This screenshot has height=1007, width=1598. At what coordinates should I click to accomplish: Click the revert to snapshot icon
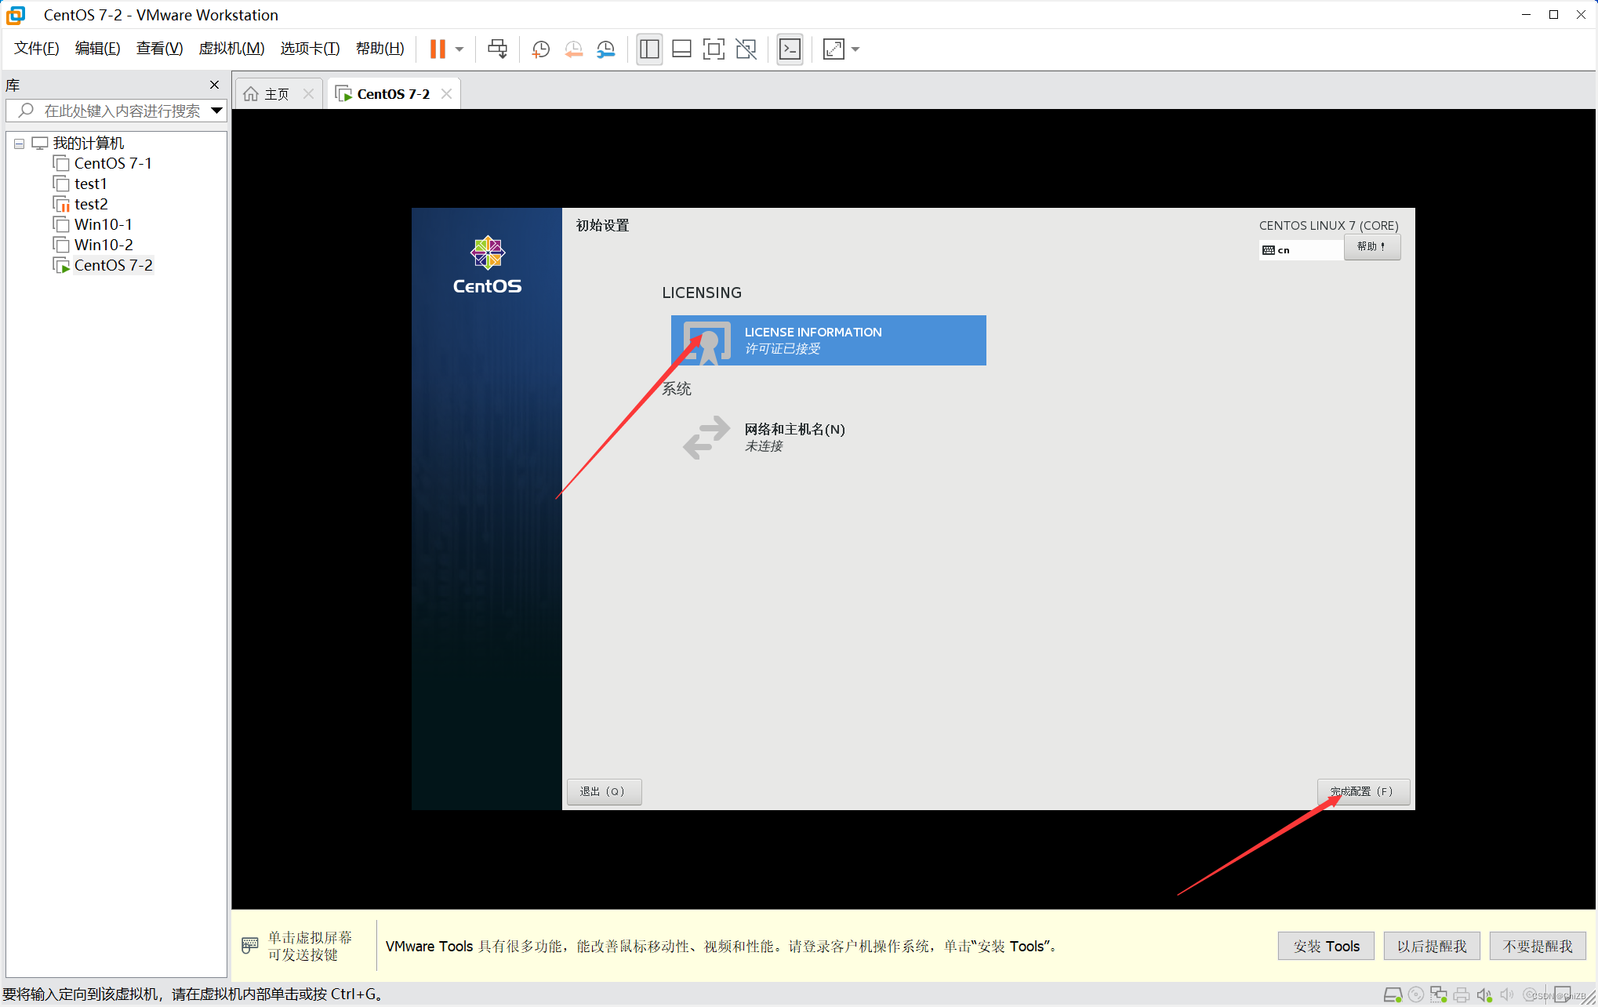click(574, 49)
